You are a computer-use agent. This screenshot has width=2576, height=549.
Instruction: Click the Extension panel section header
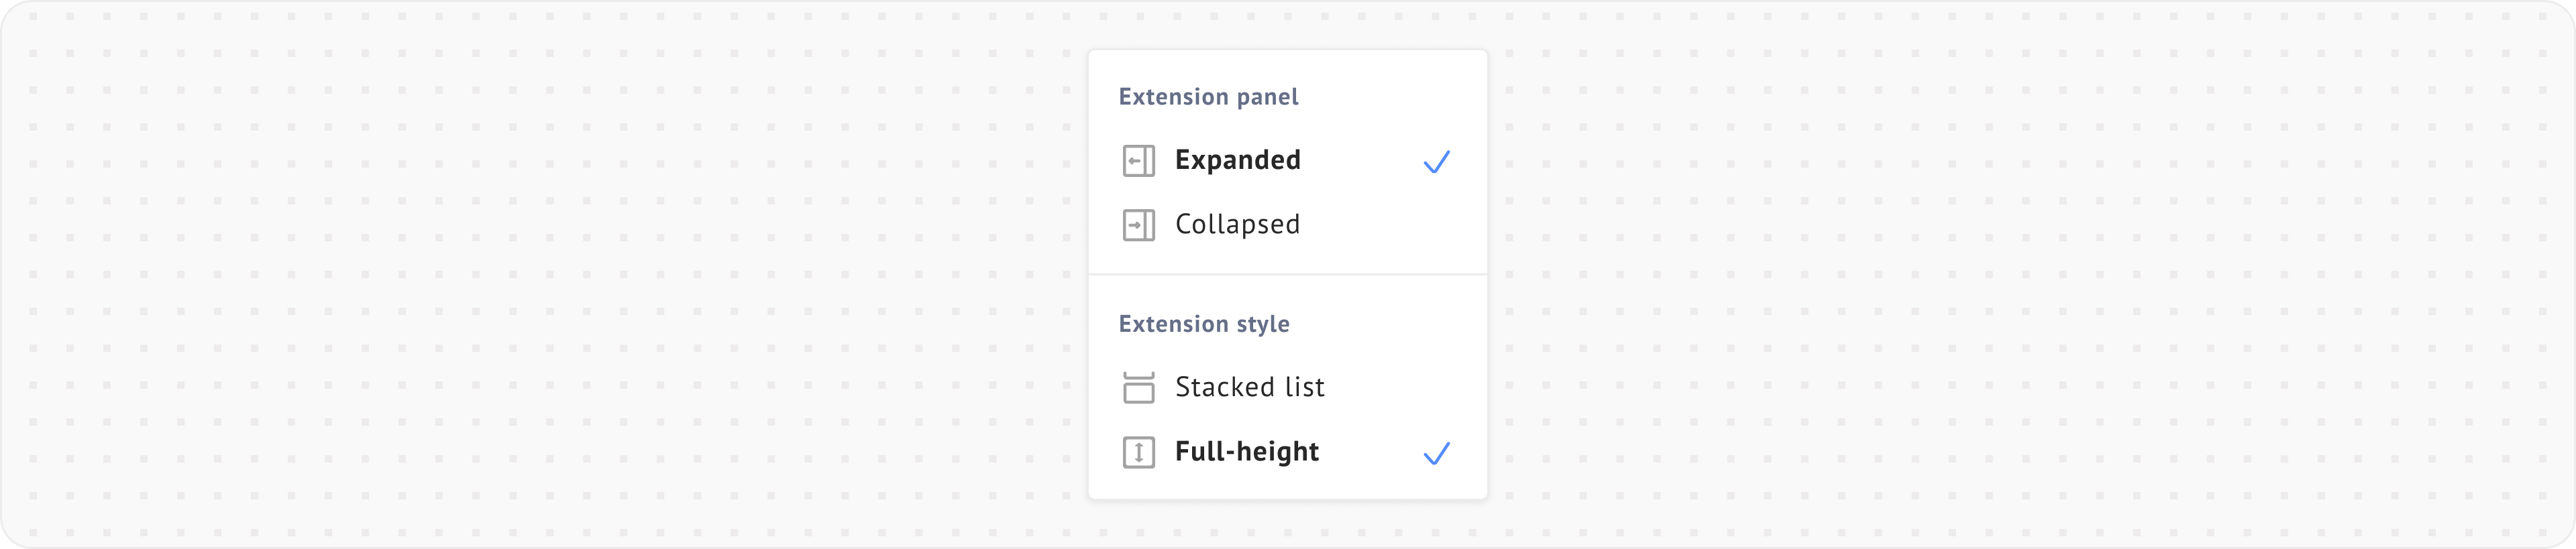[x=1208, y=97]
